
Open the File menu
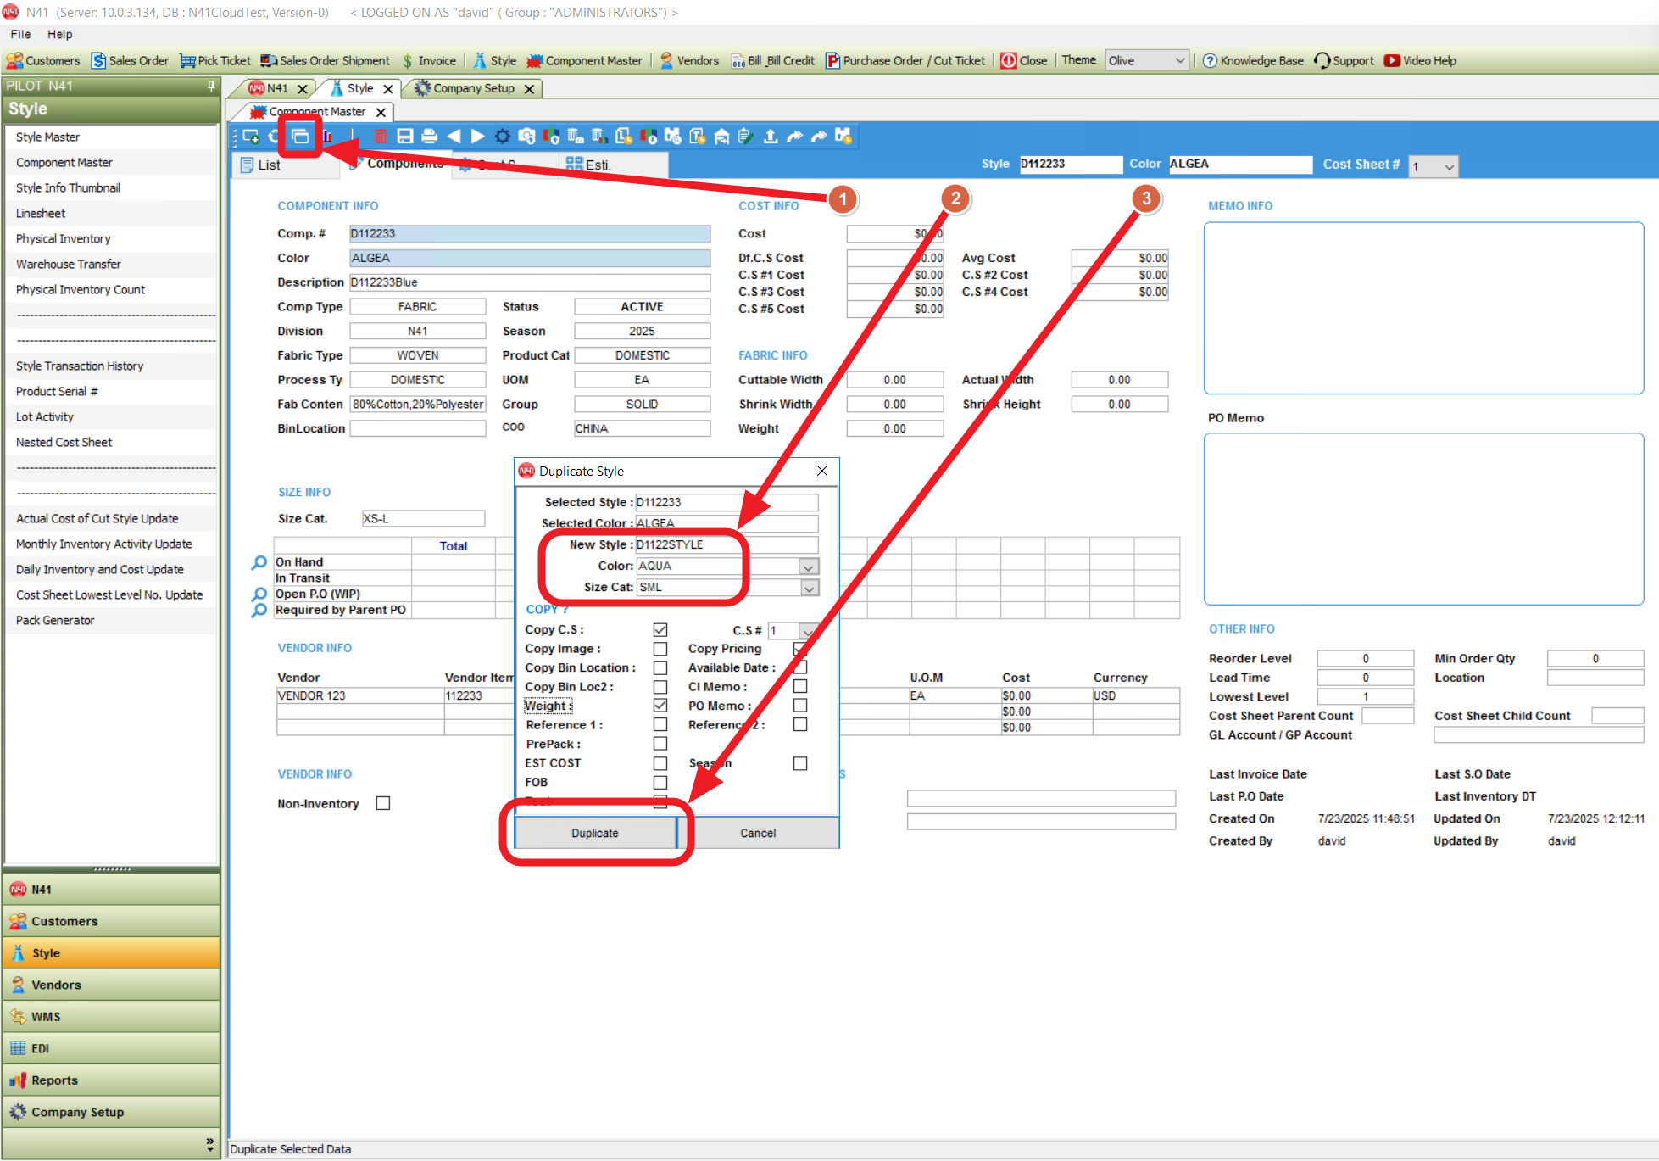click(x=20, y=34)
